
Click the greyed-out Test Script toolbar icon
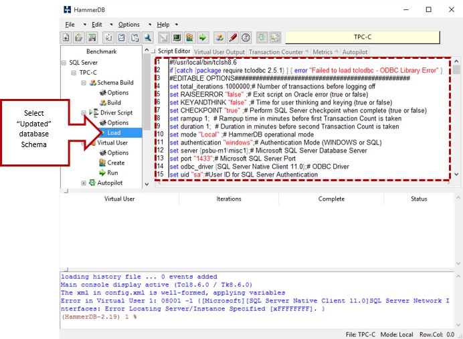click(x=163, y=37)
